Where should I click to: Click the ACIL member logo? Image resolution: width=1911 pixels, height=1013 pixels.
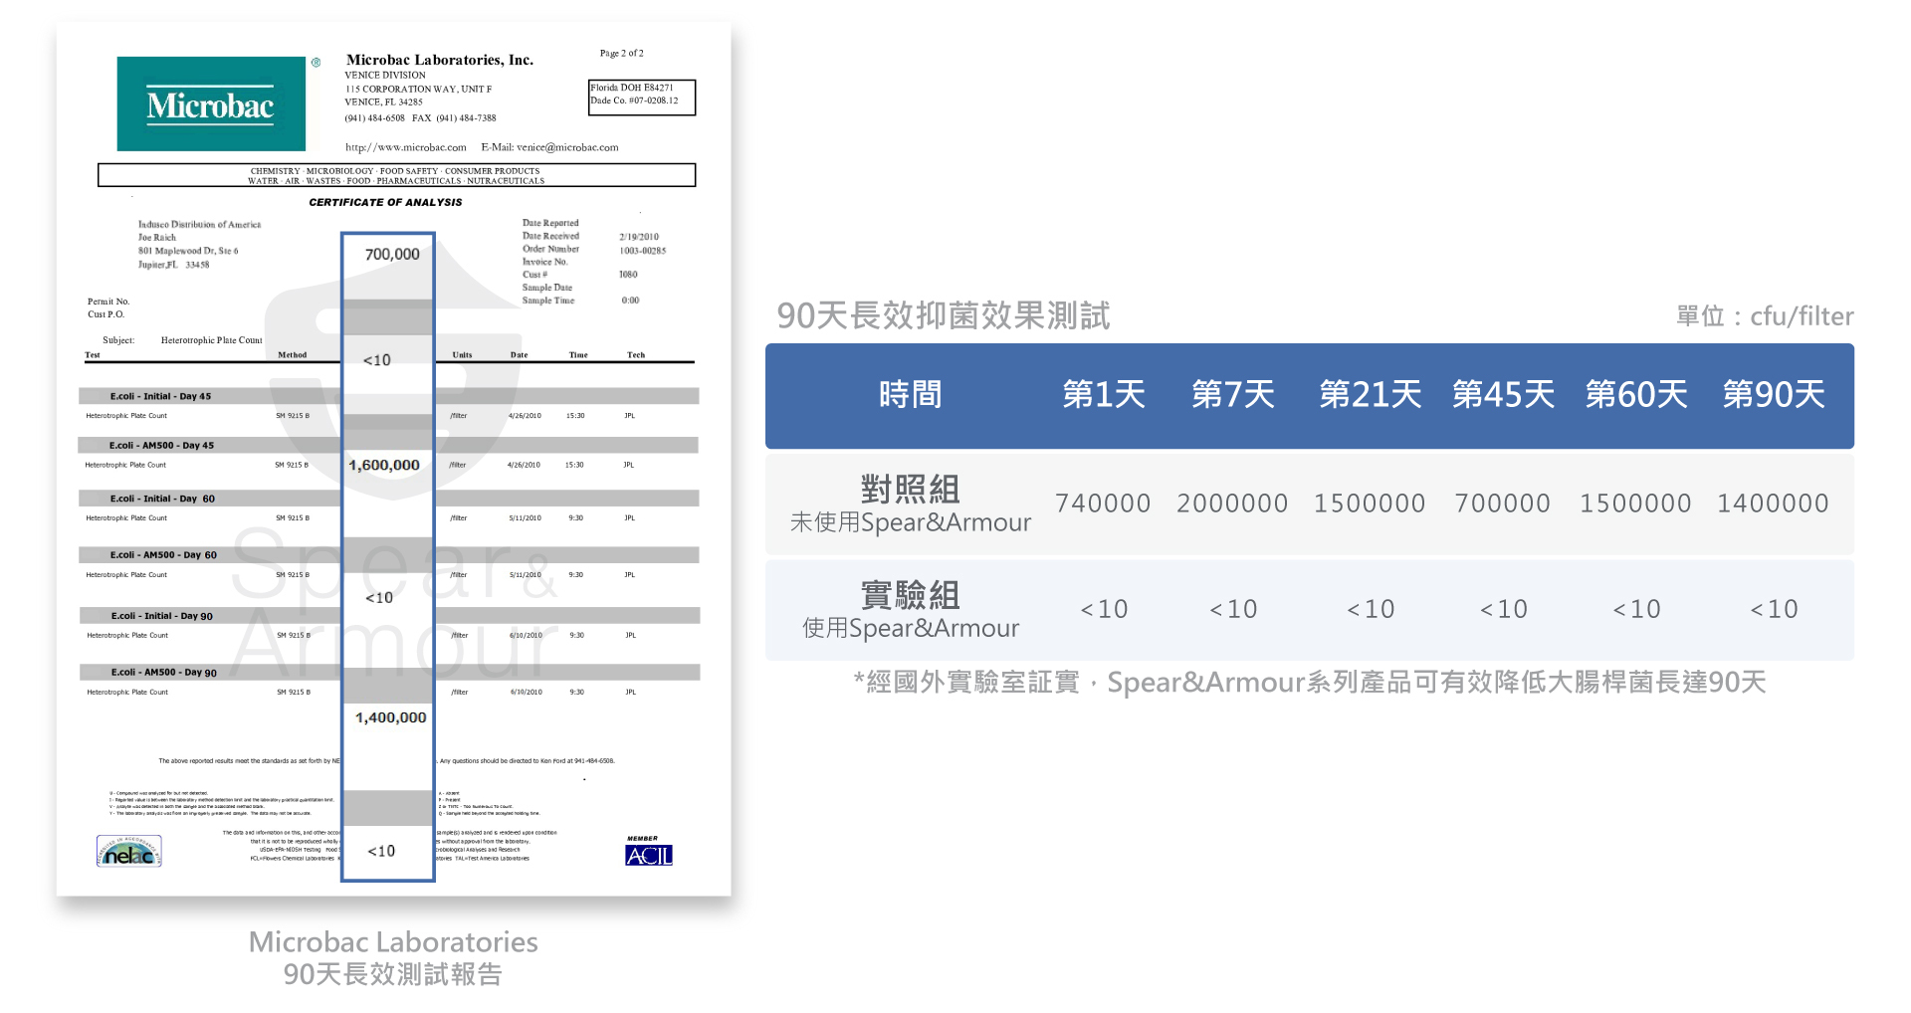click(x=649, y=855)
